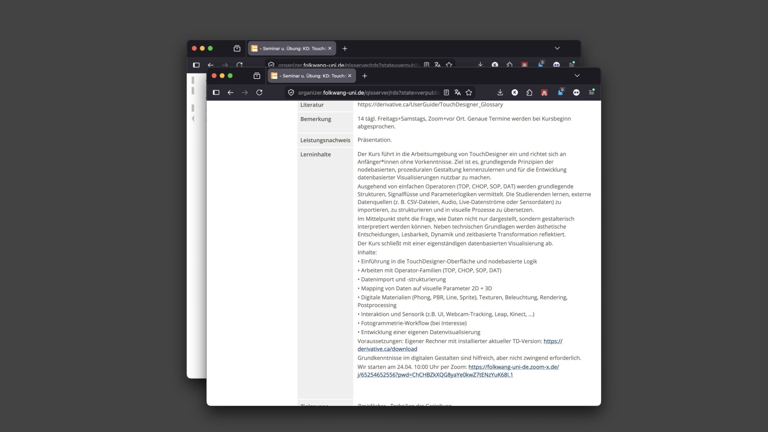
Task: Focus the organizer.folkwang-uni.de address field
Action: pos(369,92)
